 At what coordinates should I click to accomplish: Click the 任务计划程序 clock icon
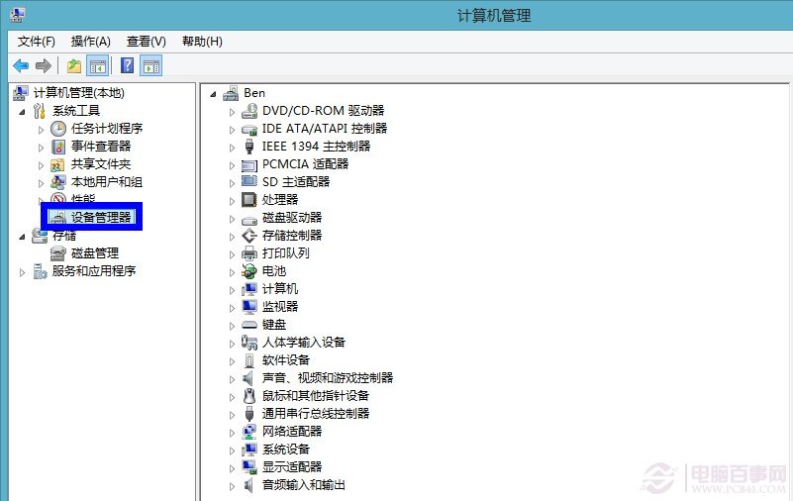click(58, 129)
